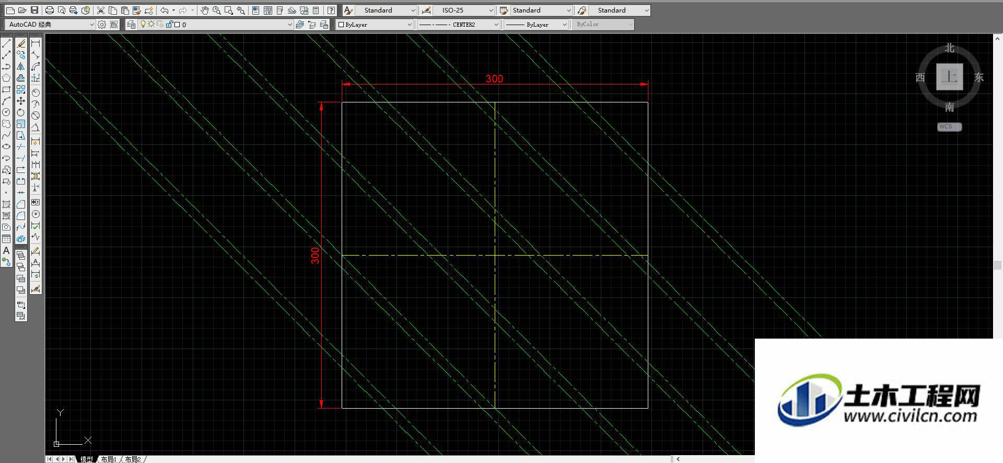Select the Circle draw tool

[x=6, y=112]
